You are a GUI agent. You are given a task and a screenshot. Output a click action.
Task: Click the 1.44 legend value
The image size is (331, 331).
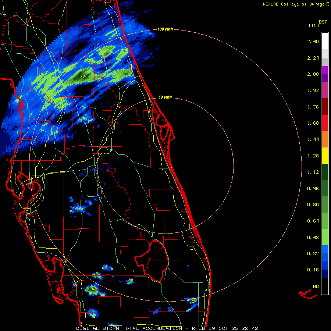coord(313,139)
